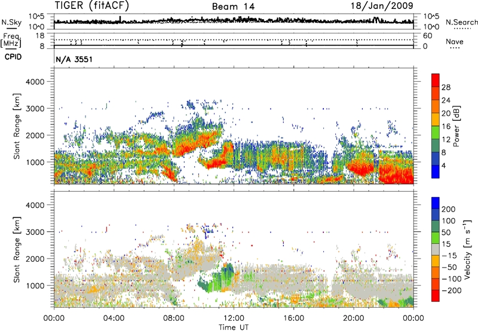The height and width of the screenshot is (331, 478).
Task: Select the N.Sky legend label
Action: coord(11,22)
